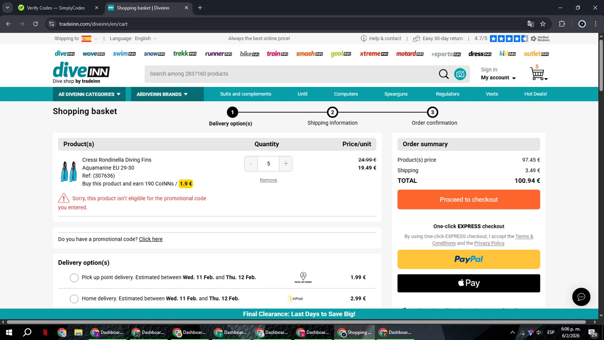Open the live chat bubble
The width and height of the screenshot is (604, 340).
click(581, 297)
